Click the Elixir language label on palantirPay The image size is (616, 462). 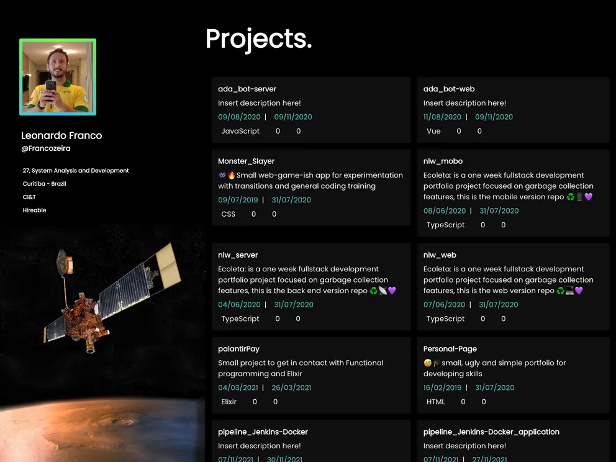tap(229, 402)
